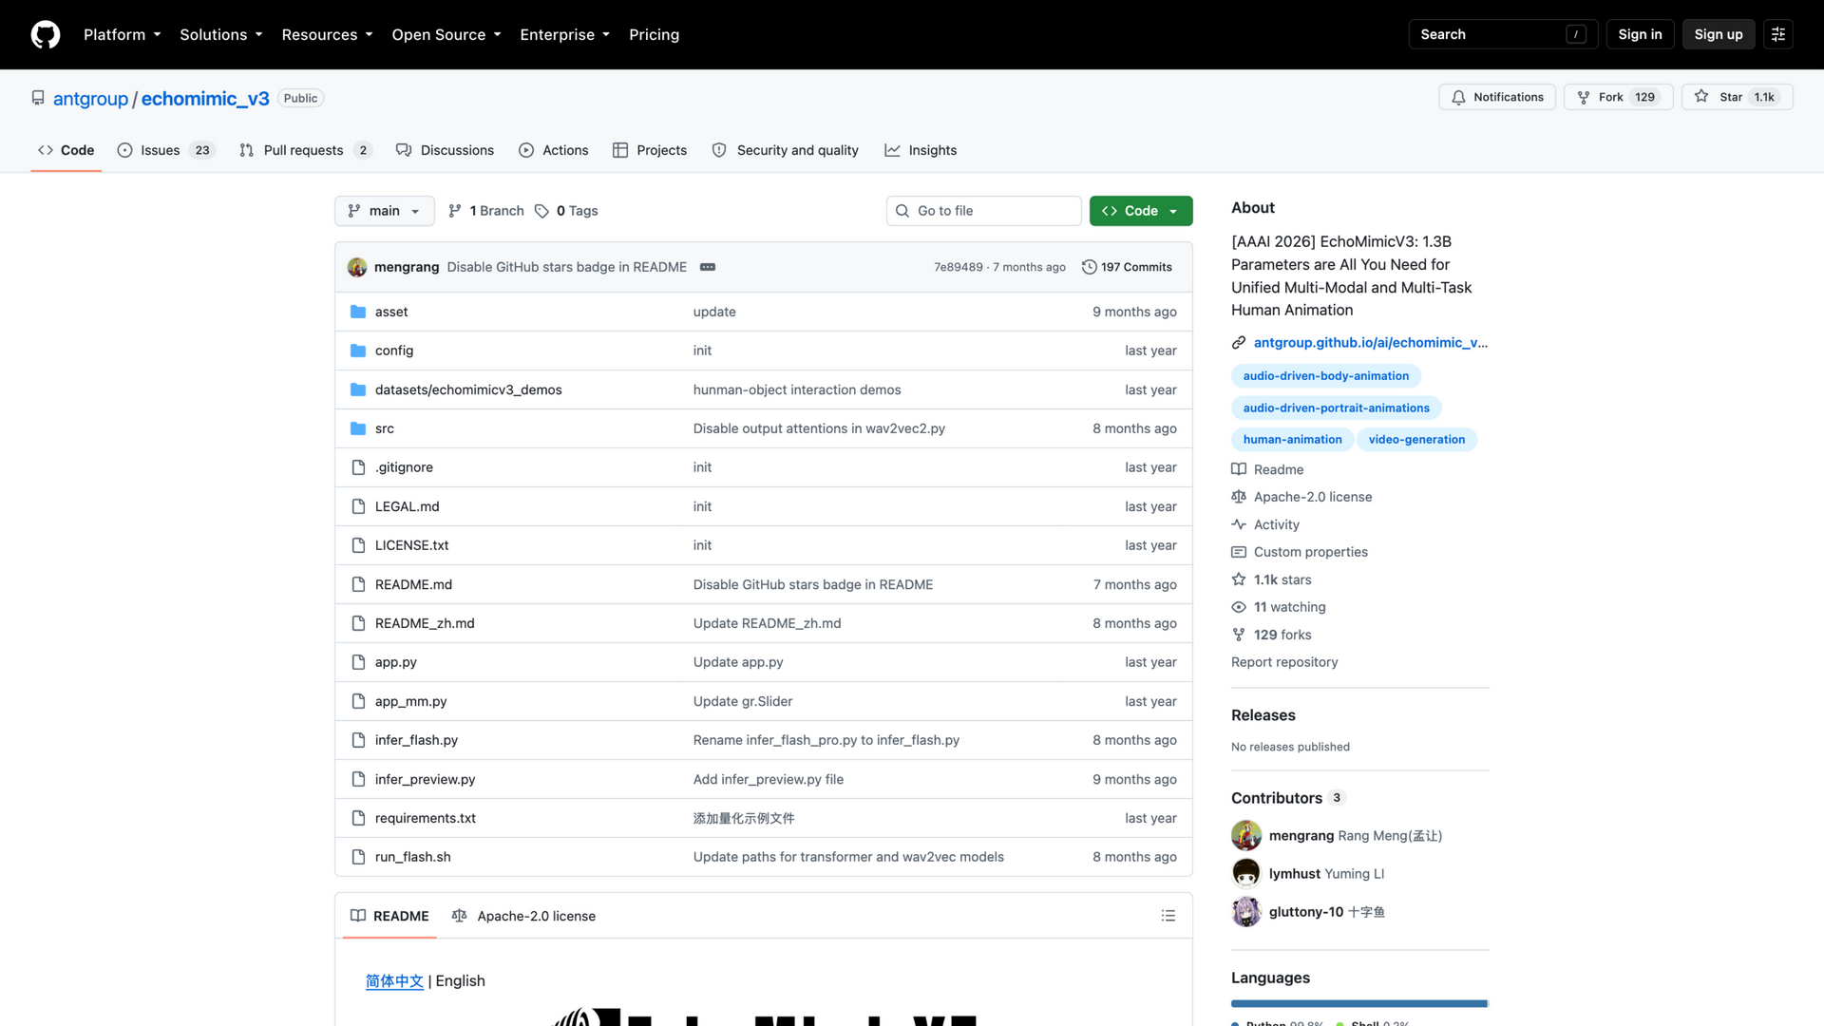Expand the Resources menu
This screenshot has width=1824, height=1026.
[327, 34]
